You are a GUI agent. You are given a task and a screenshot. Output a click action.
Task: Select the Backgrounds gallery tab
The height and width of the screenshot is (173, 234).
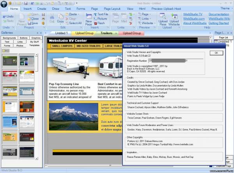pyautogui.click(x=9, y=38)
